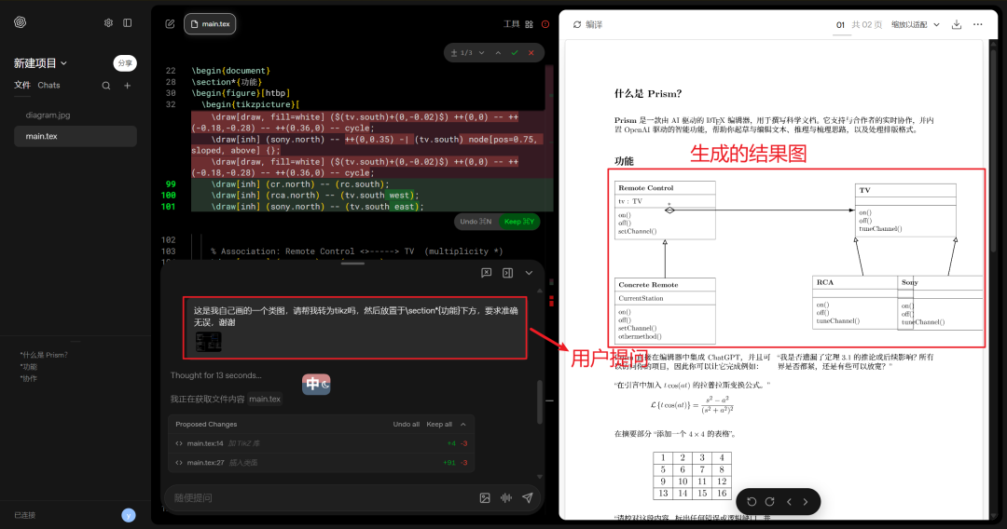Start voice input with waveform icon
The height and width of the screenshot is (529, 1007).
point(506,498)
